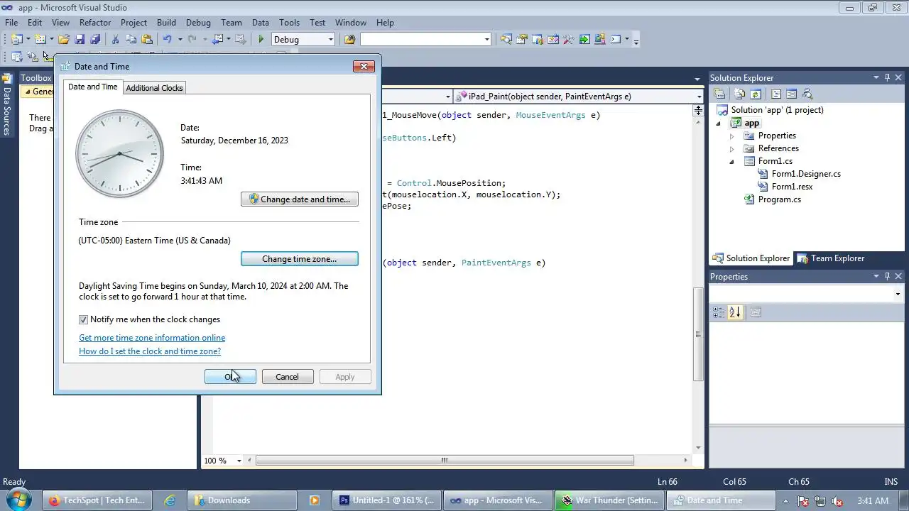Image resolution: width=909 pixels, height=511 pixels.
Task: Collapse the app project node
Action: 717,123
